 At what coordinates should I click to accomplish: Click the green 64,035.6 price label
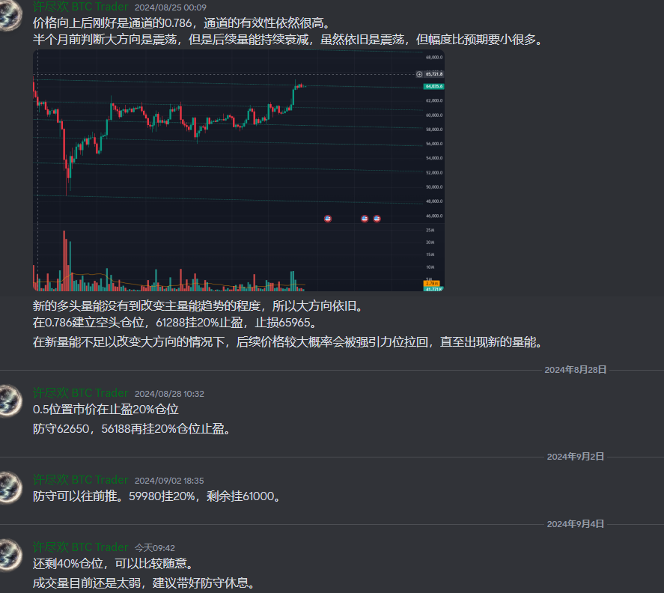[434, 87]
